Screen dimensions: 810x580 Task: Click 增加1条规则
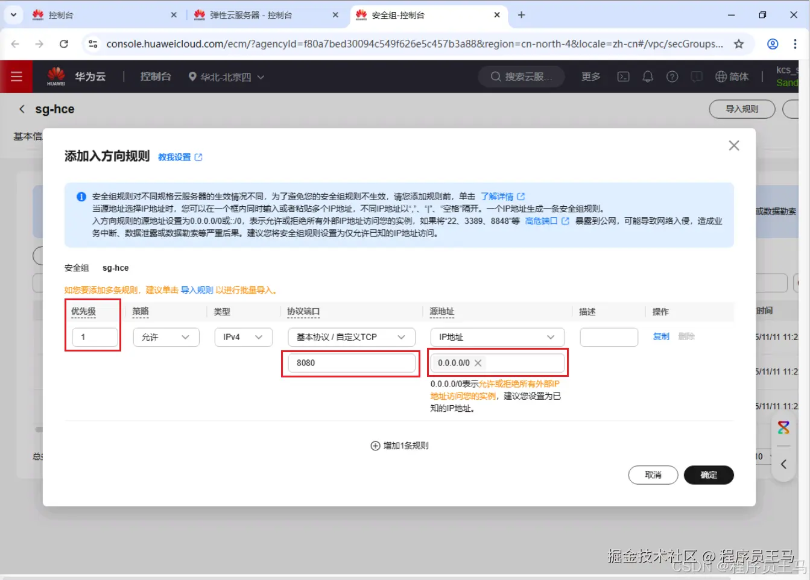[399, 446]
